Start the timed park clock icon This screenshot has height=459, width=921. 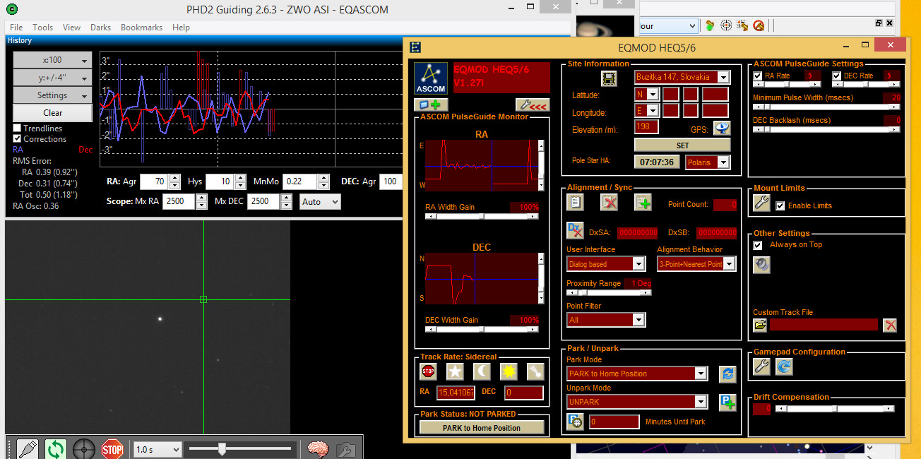575,422
